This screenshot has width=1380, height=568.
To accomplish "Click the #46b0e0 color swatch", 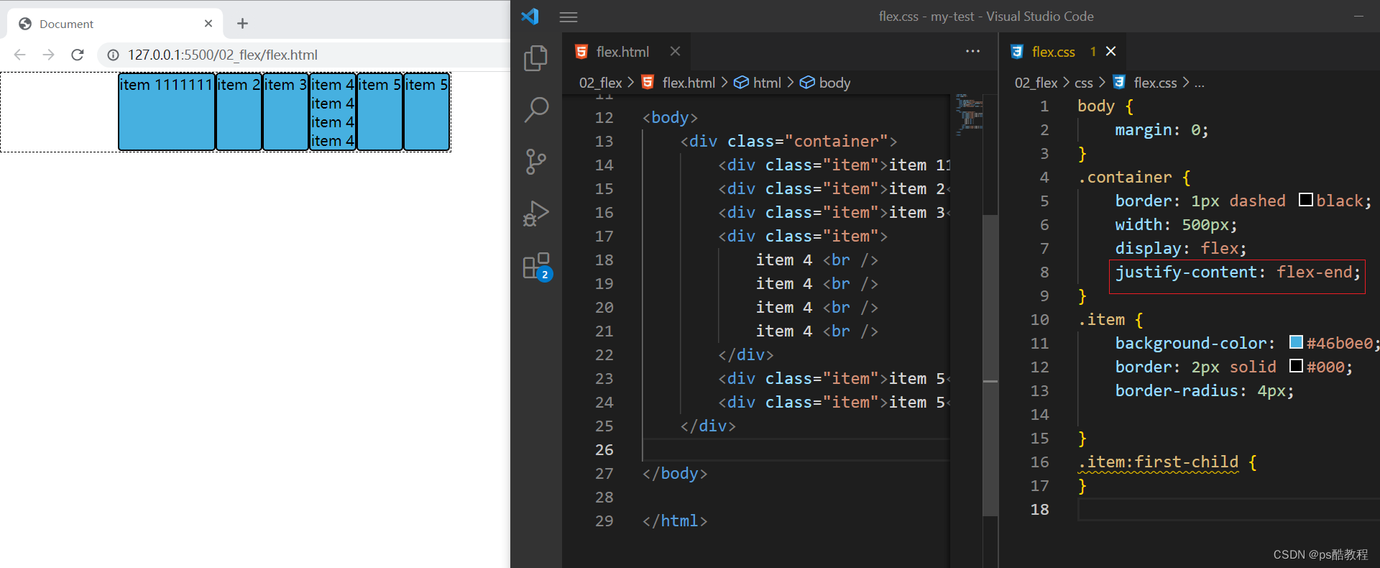I will (x=1296, y=342).
